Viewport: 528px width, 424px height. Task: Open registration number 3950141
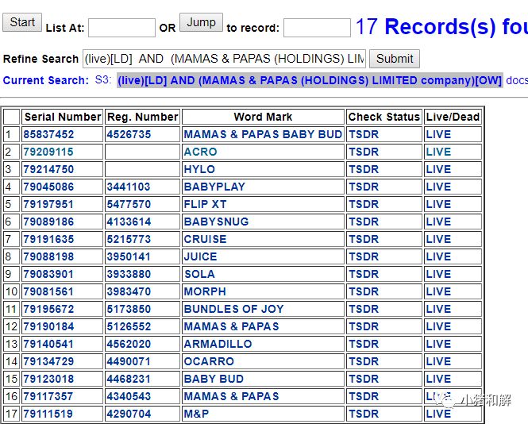point(129,257)
